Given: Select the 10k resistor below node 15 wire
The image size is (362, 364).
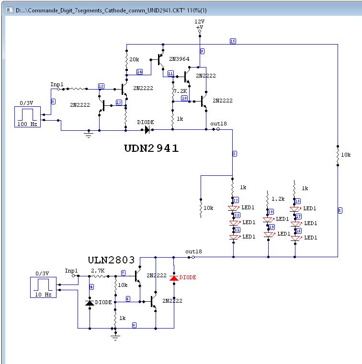Looking at the screenshot, I should 338,156.
